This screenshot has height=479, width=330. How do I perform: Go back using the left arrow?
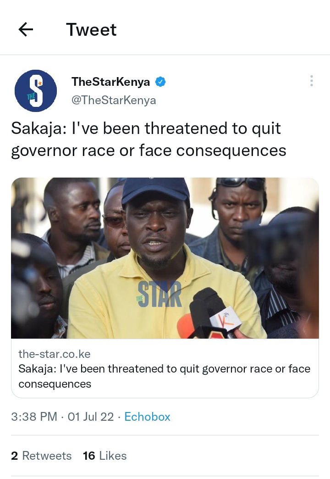point(26,30)
